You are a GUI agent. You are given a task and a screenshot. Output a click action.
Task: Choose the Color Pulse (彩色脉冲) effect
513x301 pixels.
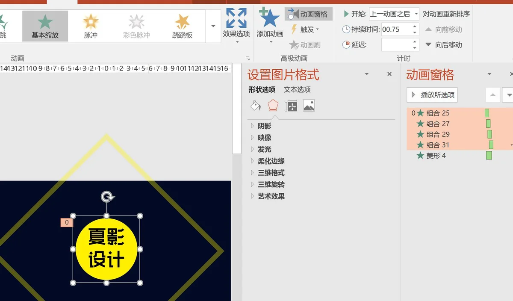[136, 26]
